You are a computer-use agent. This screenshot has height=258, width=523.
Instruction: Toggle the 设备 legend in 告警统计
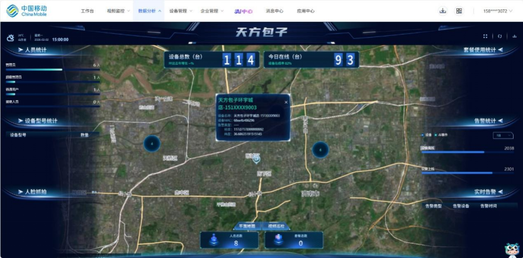[x=426, y=134]
